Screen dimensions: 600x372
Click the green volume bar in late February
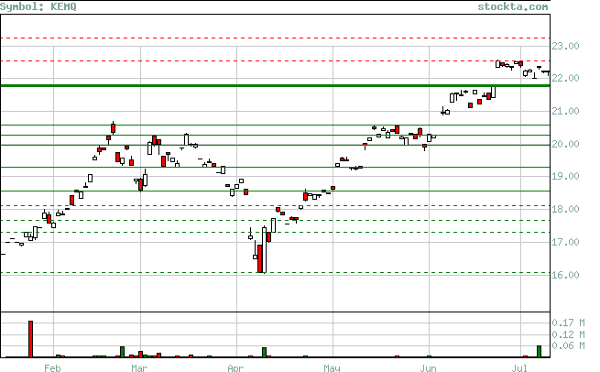(123, 352)
